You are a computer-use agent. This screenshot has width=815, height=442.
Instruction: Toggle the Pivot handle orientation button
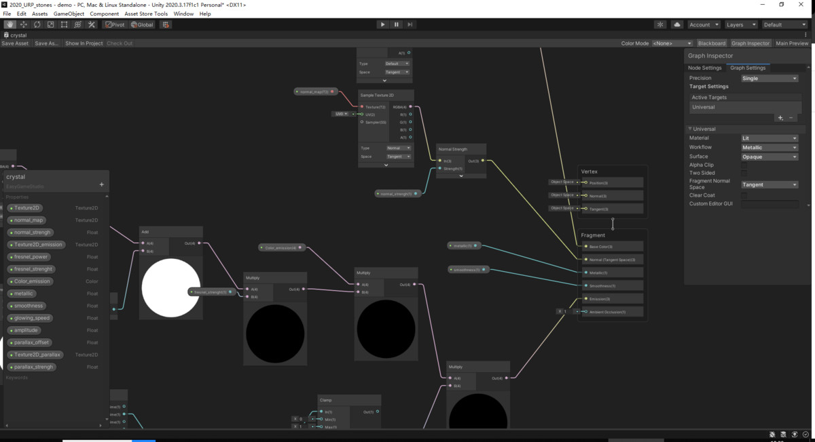[113, 24]
